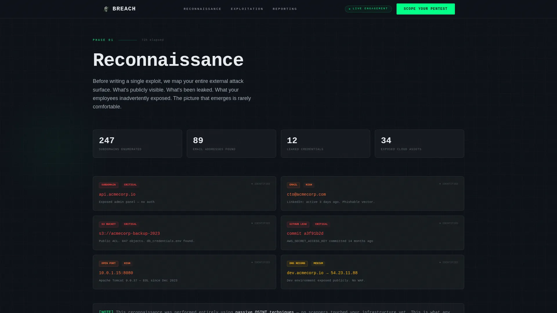This screenshot has height=313, width=557.
Task: Click the S3 BUCKET tag badge
Action: (x=108, y=224)
